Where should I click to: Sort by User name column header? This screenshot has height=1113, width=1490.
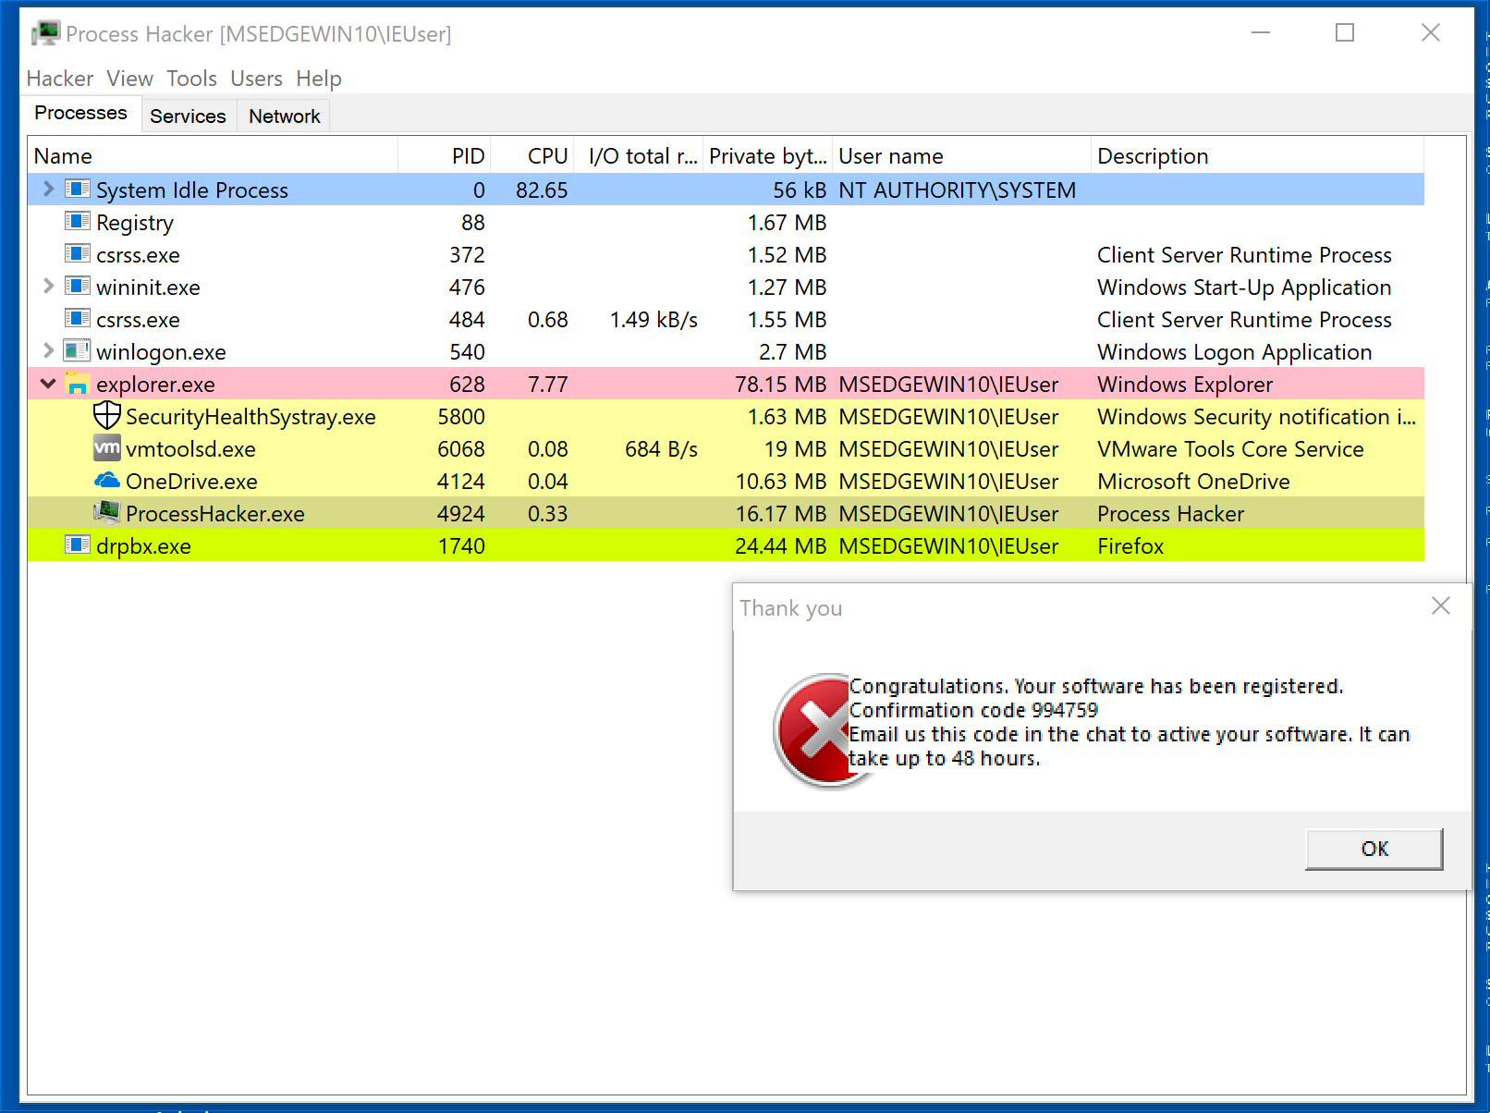point(962,156)
